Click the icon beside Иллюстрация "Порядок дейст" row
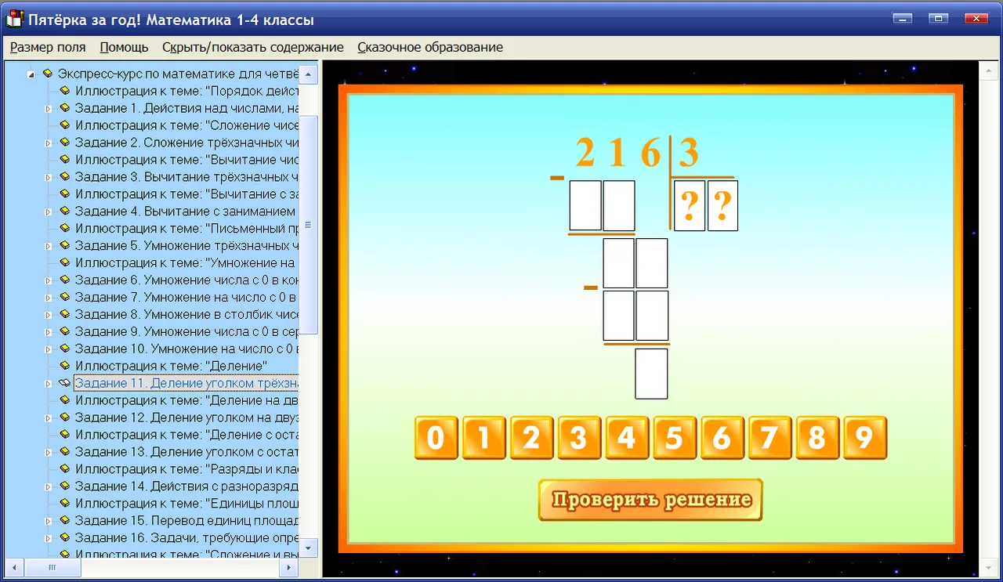The width and height of the screenshot is (1003, 582). (x=65, y=91)
